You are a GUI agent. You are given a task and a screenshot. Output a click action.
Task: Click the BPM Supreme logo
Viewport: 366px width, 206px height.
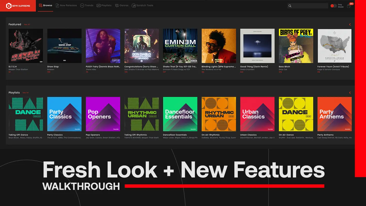18,6
